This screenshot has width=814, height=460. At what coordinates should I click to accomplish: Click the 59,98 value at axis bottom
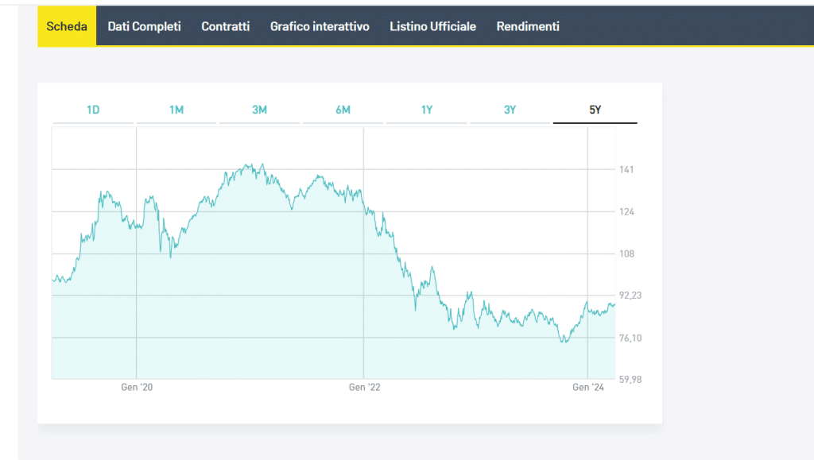coord(630,379)
